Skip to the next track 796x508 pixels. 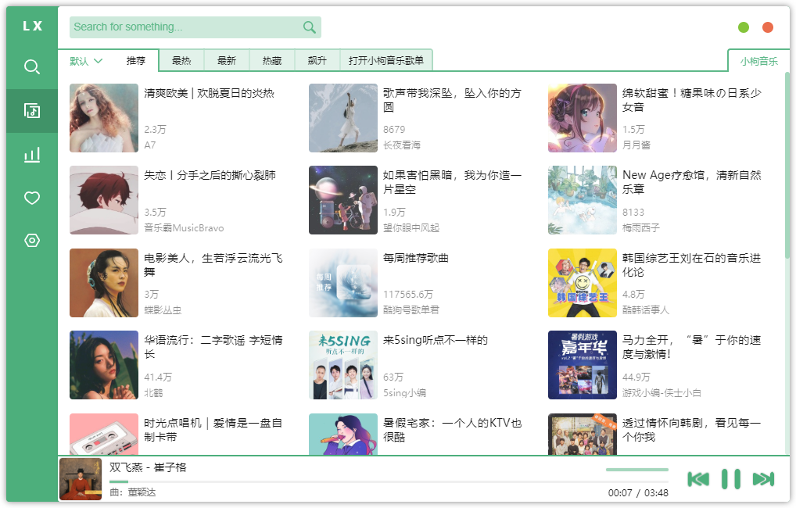764,478
